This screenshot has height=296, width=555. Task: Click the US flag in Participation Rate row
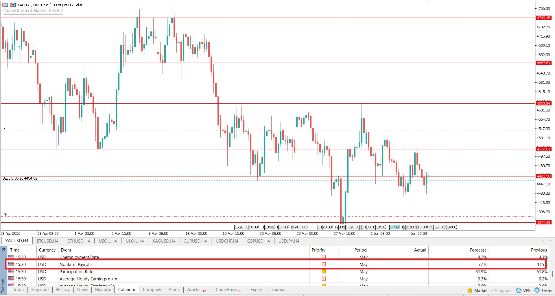(x=11, y=271)
